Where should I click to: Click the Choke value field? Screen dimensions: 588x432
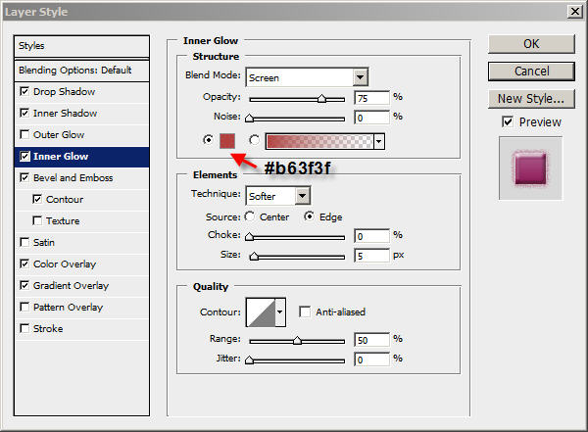371,236
